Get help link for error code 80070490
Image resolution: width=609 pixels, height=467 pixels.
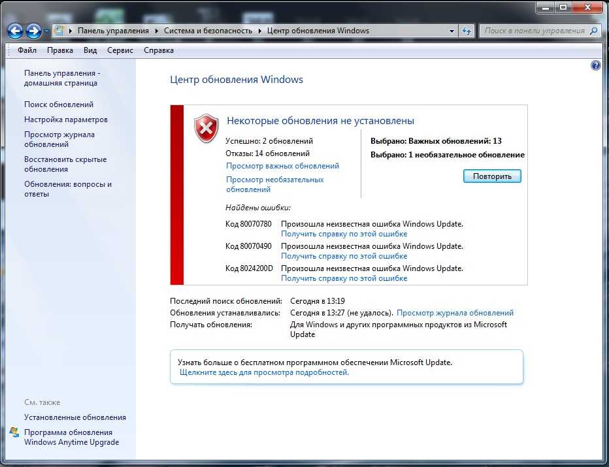click(x=344, y=256)
